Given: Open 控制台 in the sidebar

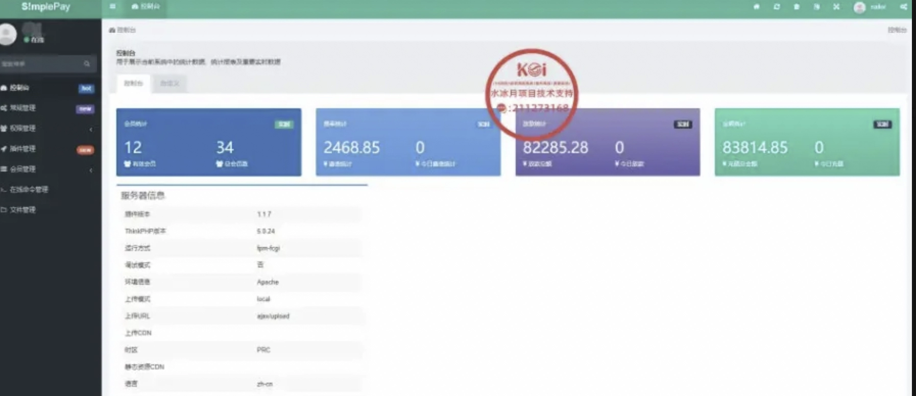Looking at the screenshot, I should pos(19,88).
